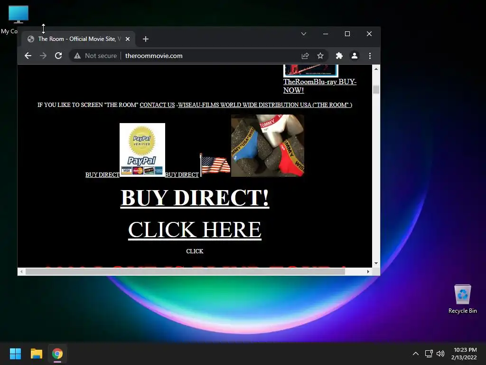This screenshot has width=486, height=365.
Task: Reload the current page
Action: coord(58,56)
